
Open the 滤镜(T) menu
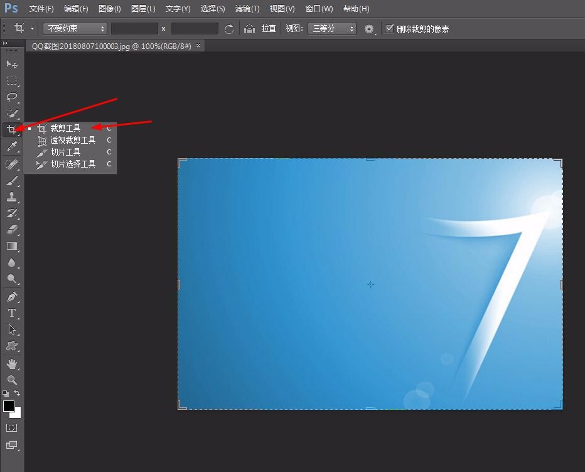coord(247,9)
